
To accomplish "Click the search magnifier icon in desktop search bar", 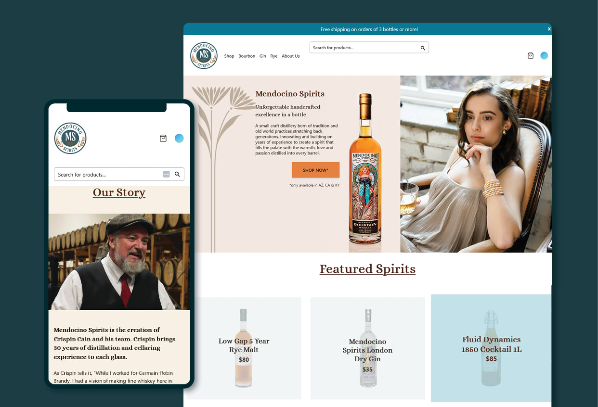I will 423,48.
